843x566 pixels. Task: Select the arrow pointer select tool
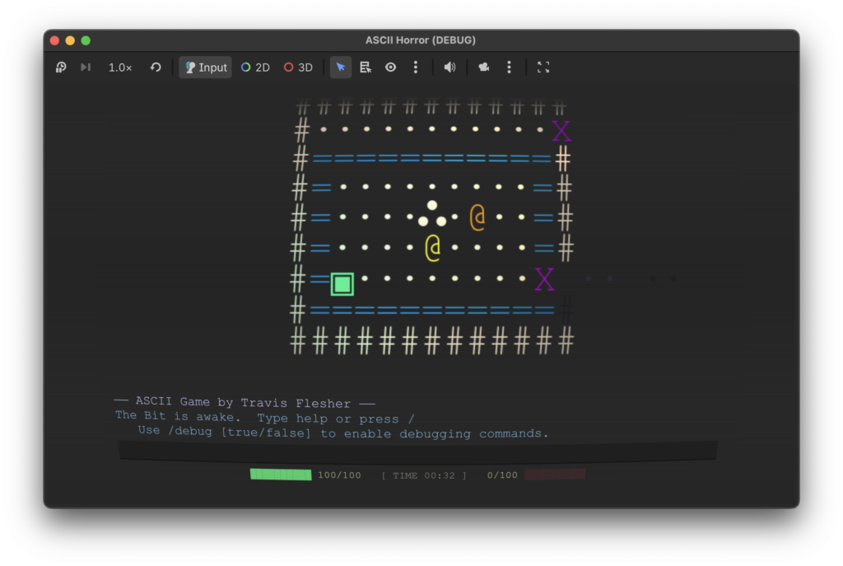click(x=341, y=68)
